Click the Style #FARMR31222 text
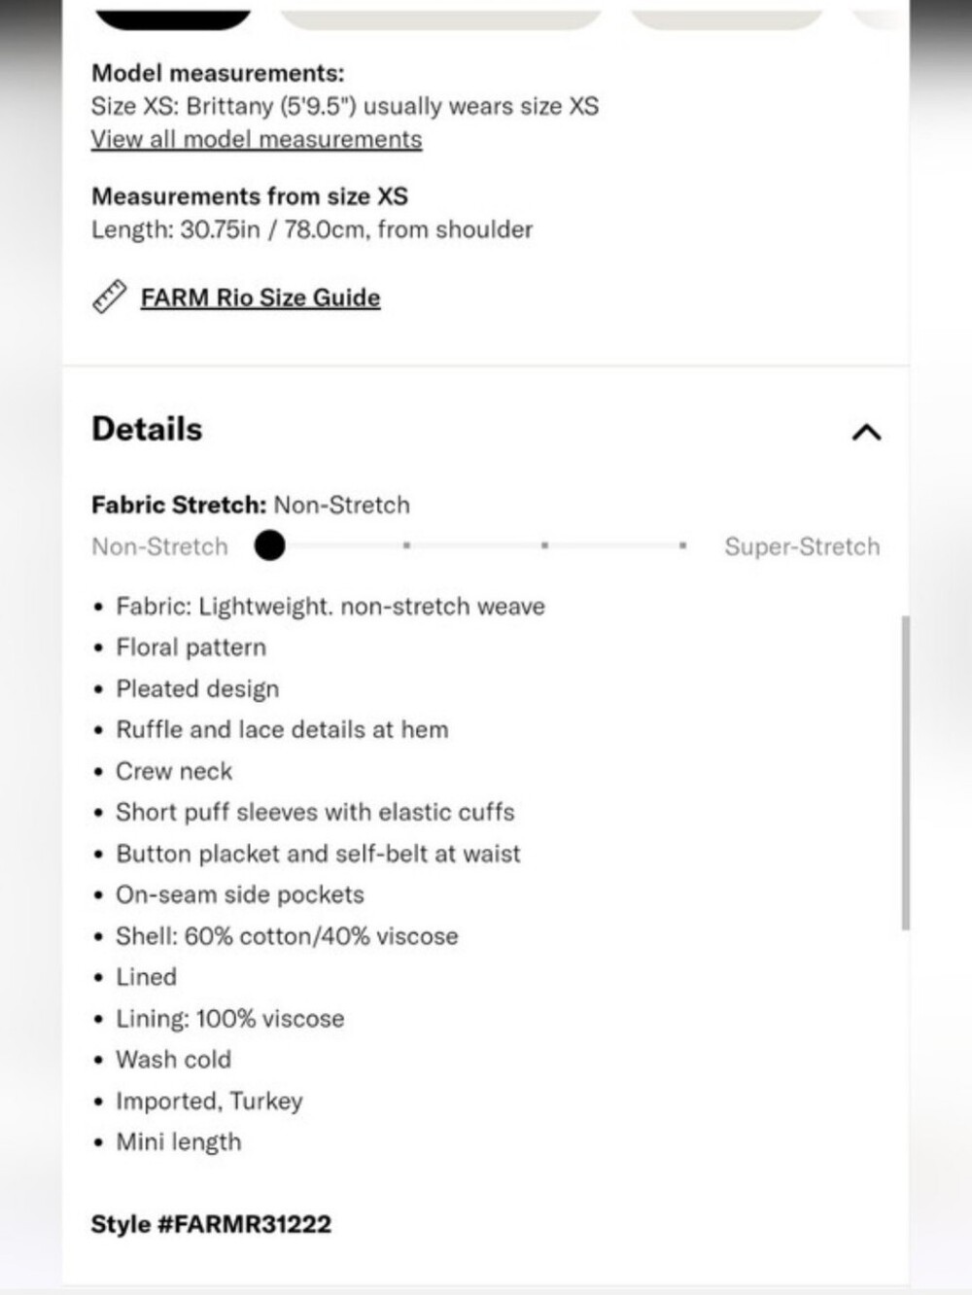This screenshot has height=1295, width=972. (x=211, y=1224)
